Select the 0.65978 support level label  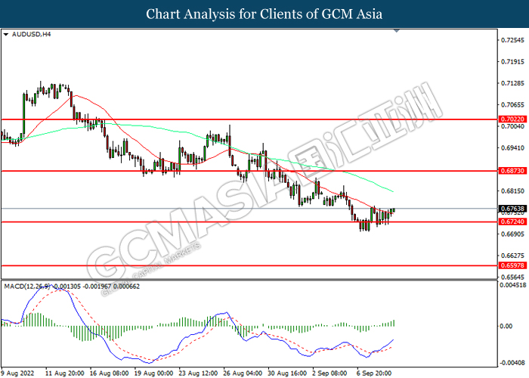click(512, 265)
